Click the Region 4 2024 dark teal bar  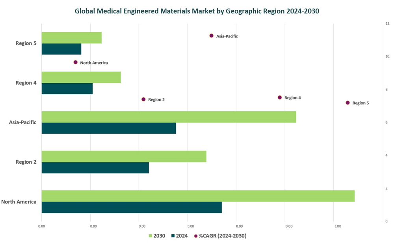(x=67, y=89)
